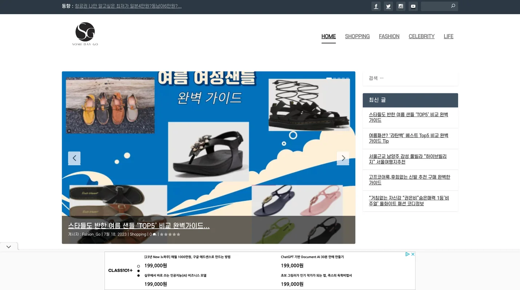Select the second ad carousel dot
The height and width of the screenshot is (290, 520).
[139, 271]
